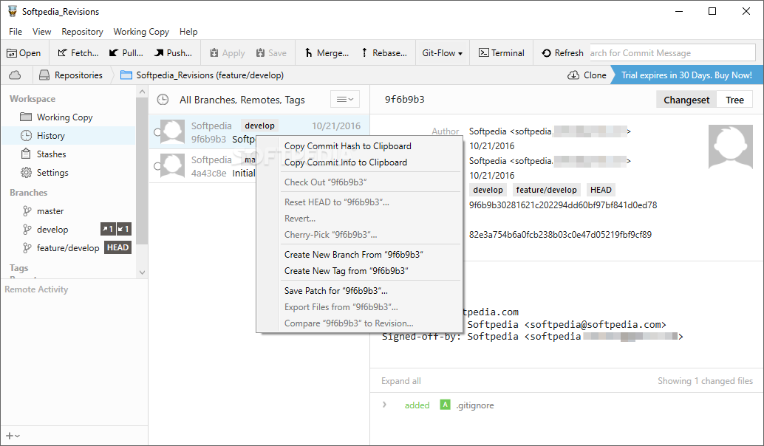Open a repository with the Open button
Image resolution: width=764 pixels, height=446 pixels.
[24, 53]
